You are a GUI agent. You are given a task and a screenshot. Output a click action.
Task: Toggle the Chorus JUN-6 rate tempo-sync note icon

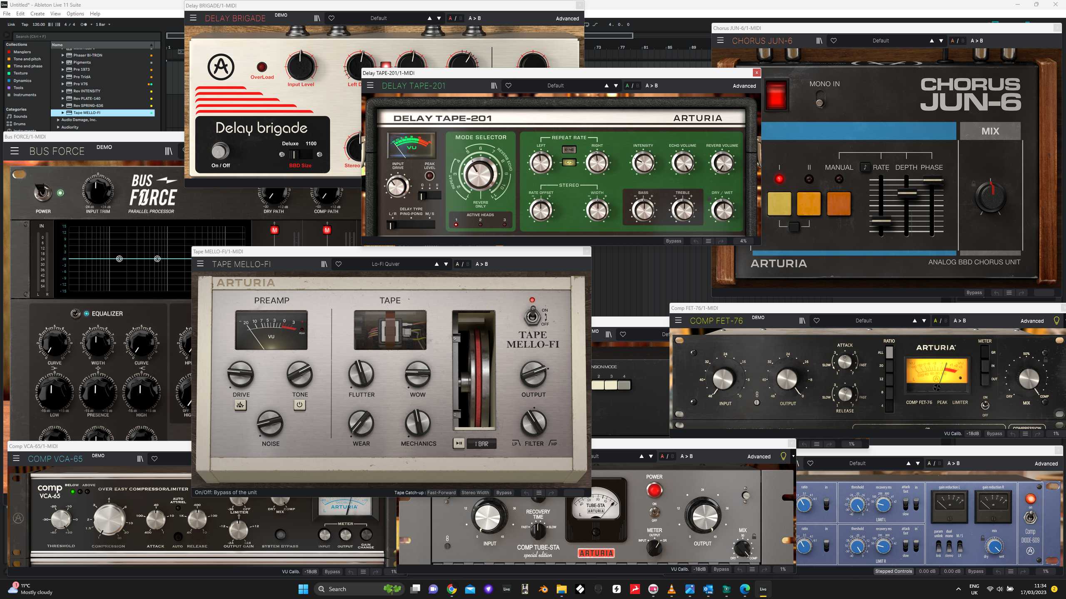(x=865, y=167)
